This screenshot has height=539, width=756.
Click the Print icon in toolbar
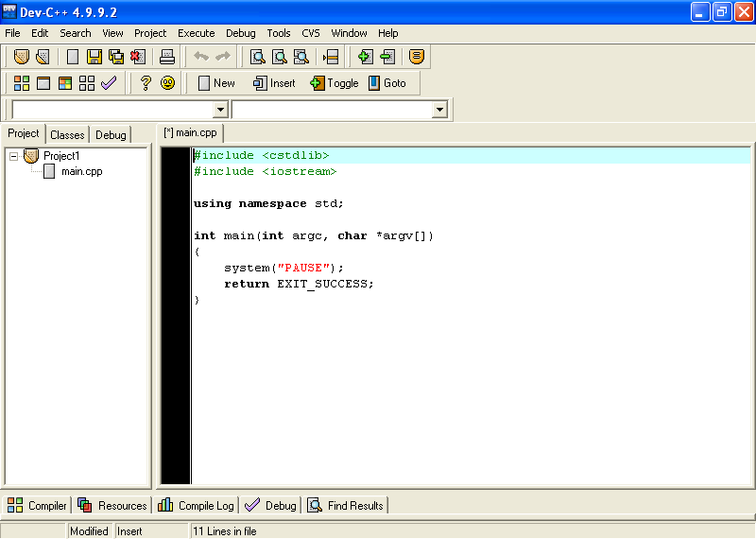(x=167, y=57)
